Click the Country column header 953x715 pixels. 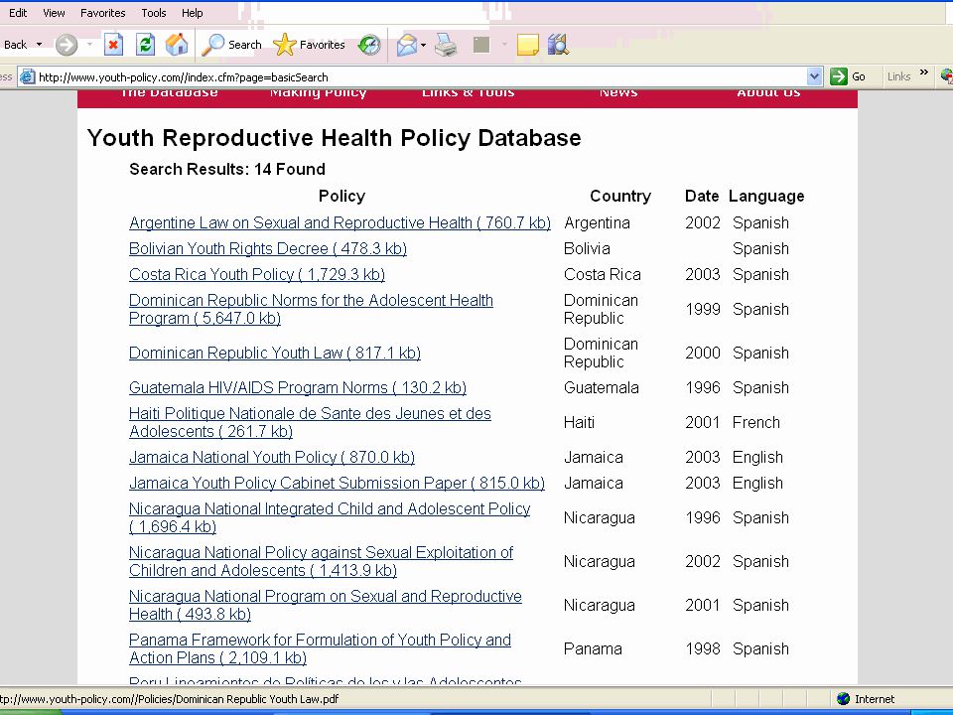click(x=619, y=196)
